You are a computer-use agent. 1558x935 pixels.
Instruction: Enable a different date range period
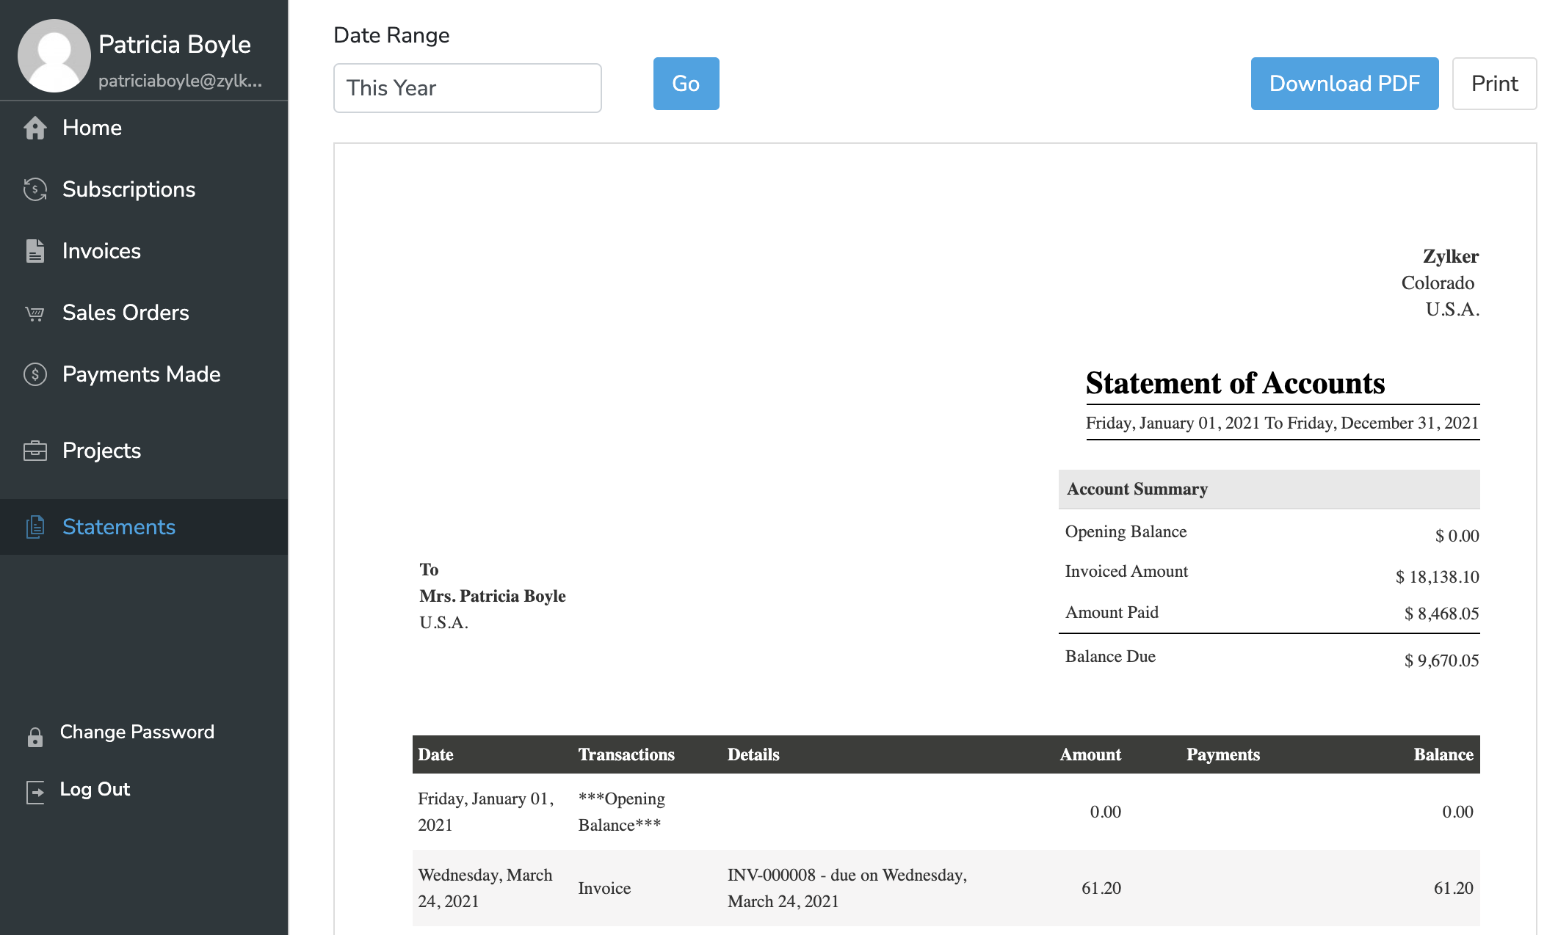(468, 88)
